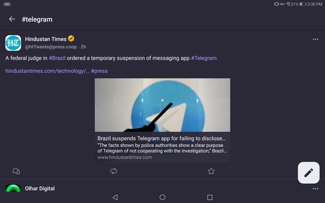Reply to the Hindustan Times post

(16, 171)
